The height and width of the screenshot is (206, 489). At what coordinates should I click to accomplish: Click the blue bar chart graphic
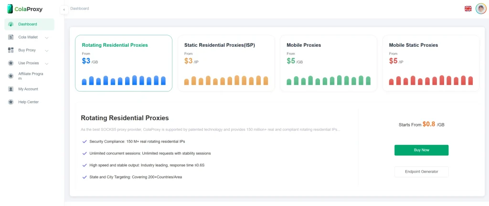[124, 80]
